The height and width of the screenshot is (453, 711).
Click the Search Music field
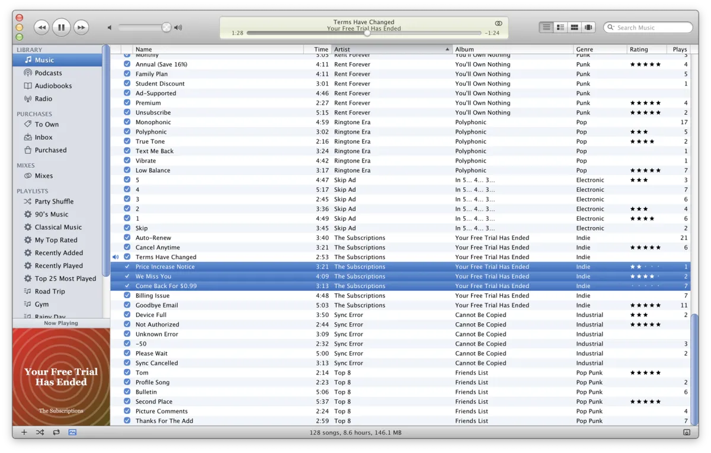648,27
